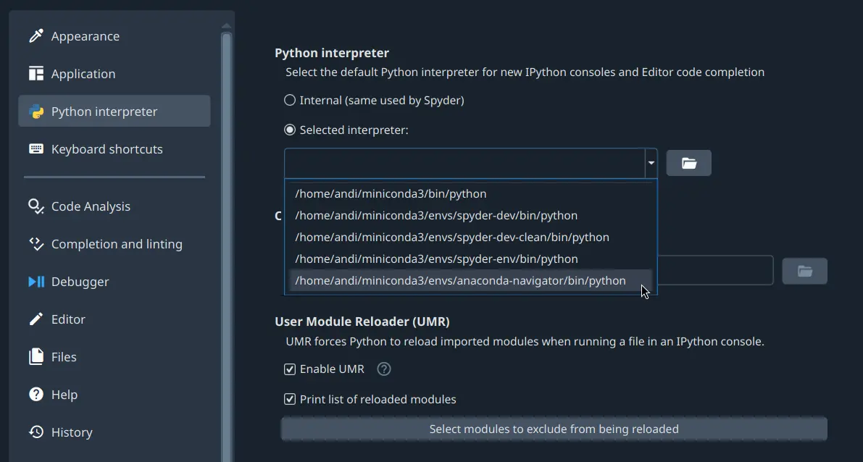This screenshot has height=462, width=863.
Task: Click the History clock icon
Action: (36, 432)
